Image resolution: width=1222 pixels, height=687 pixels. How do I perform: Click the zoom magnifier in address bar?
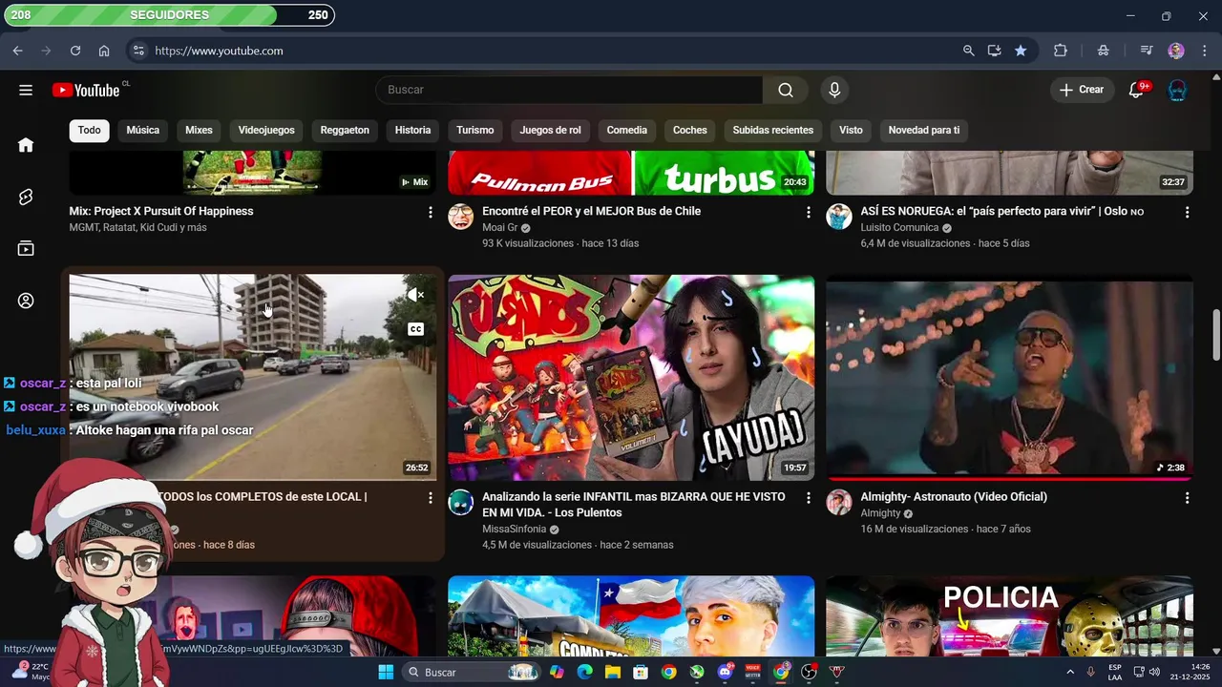(x=968, y=51)
